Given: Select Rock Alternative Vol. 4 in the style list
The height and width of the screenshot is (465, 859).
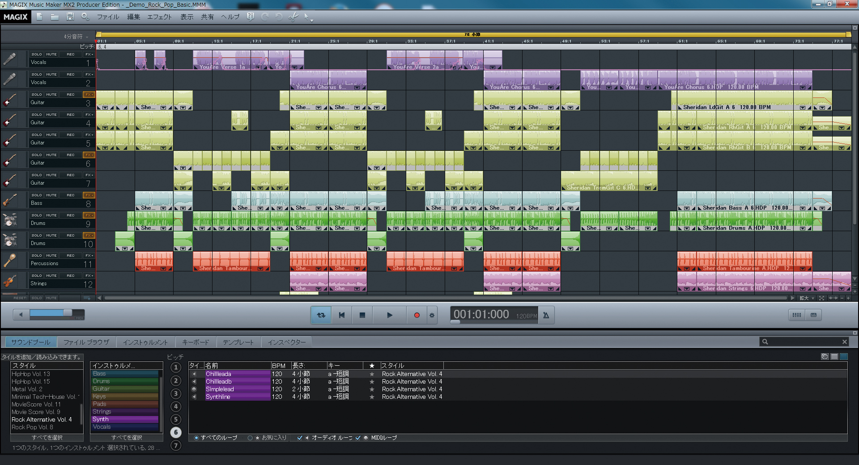Looking at the screenshot, I should tap(42, 419).
